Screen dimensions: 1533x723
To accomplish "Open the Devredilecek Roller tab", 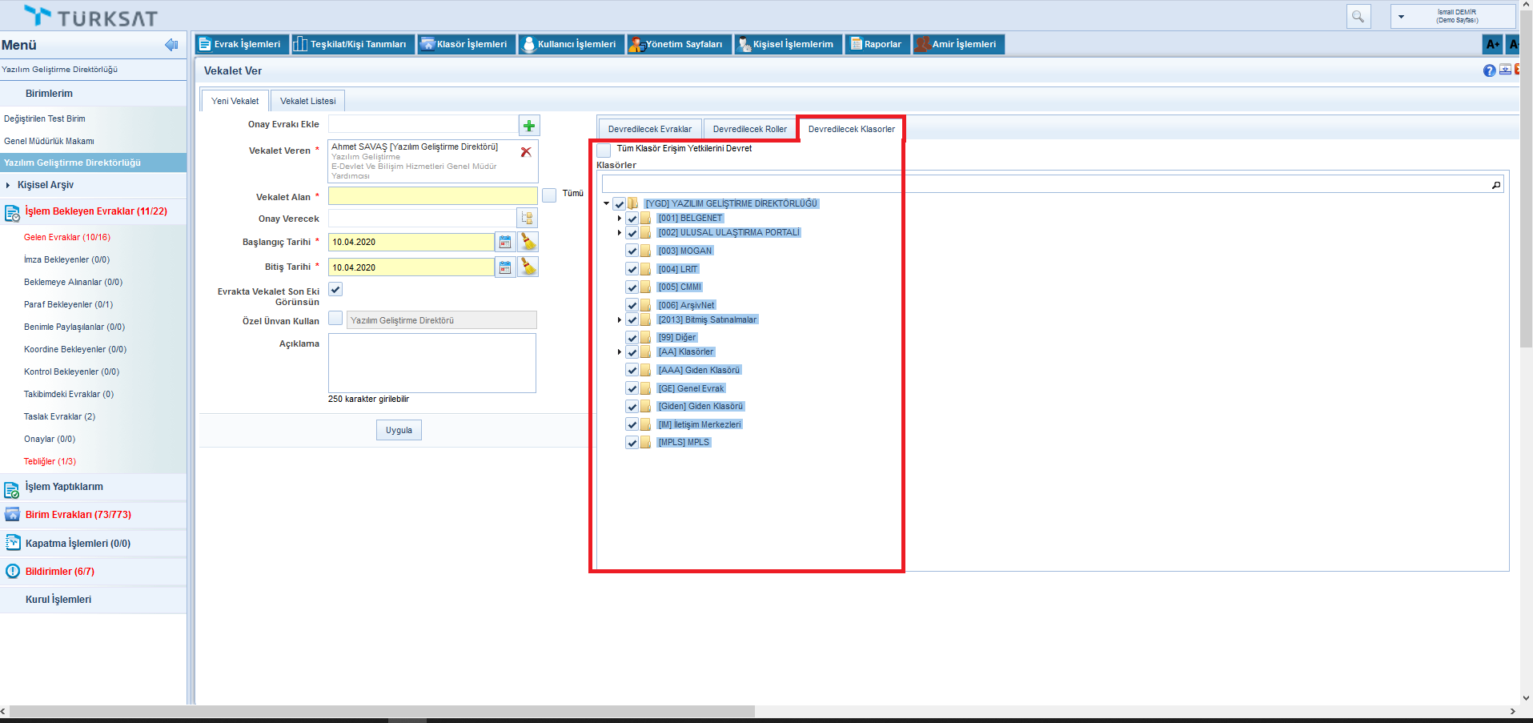I will tap(749, 129).
